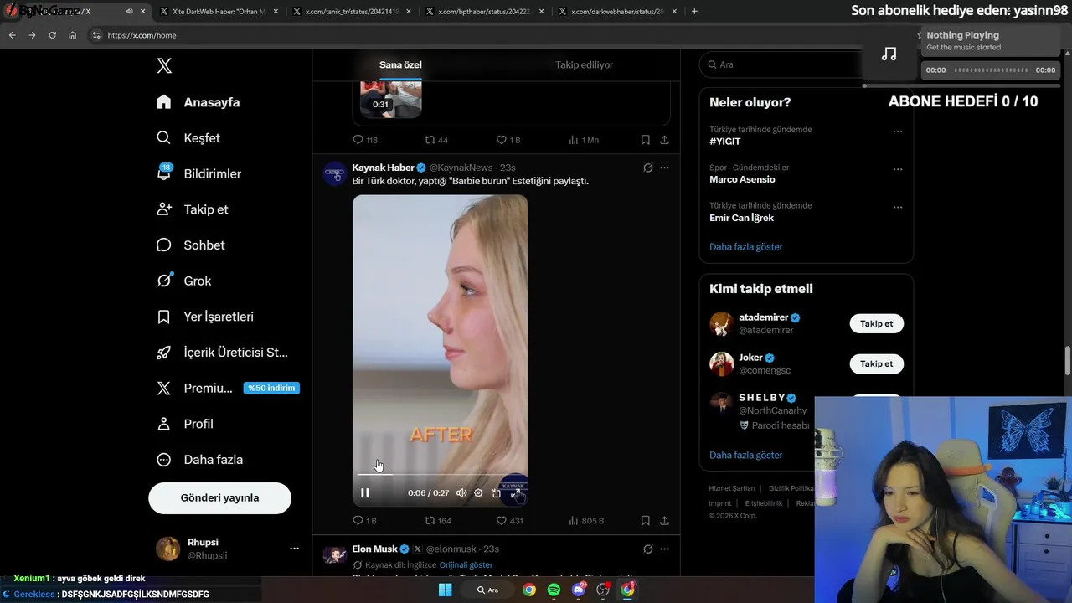Viewport: 1072px width, 603px height.
Task: Mute the video using speaker icon
Action: pos(461,492)
